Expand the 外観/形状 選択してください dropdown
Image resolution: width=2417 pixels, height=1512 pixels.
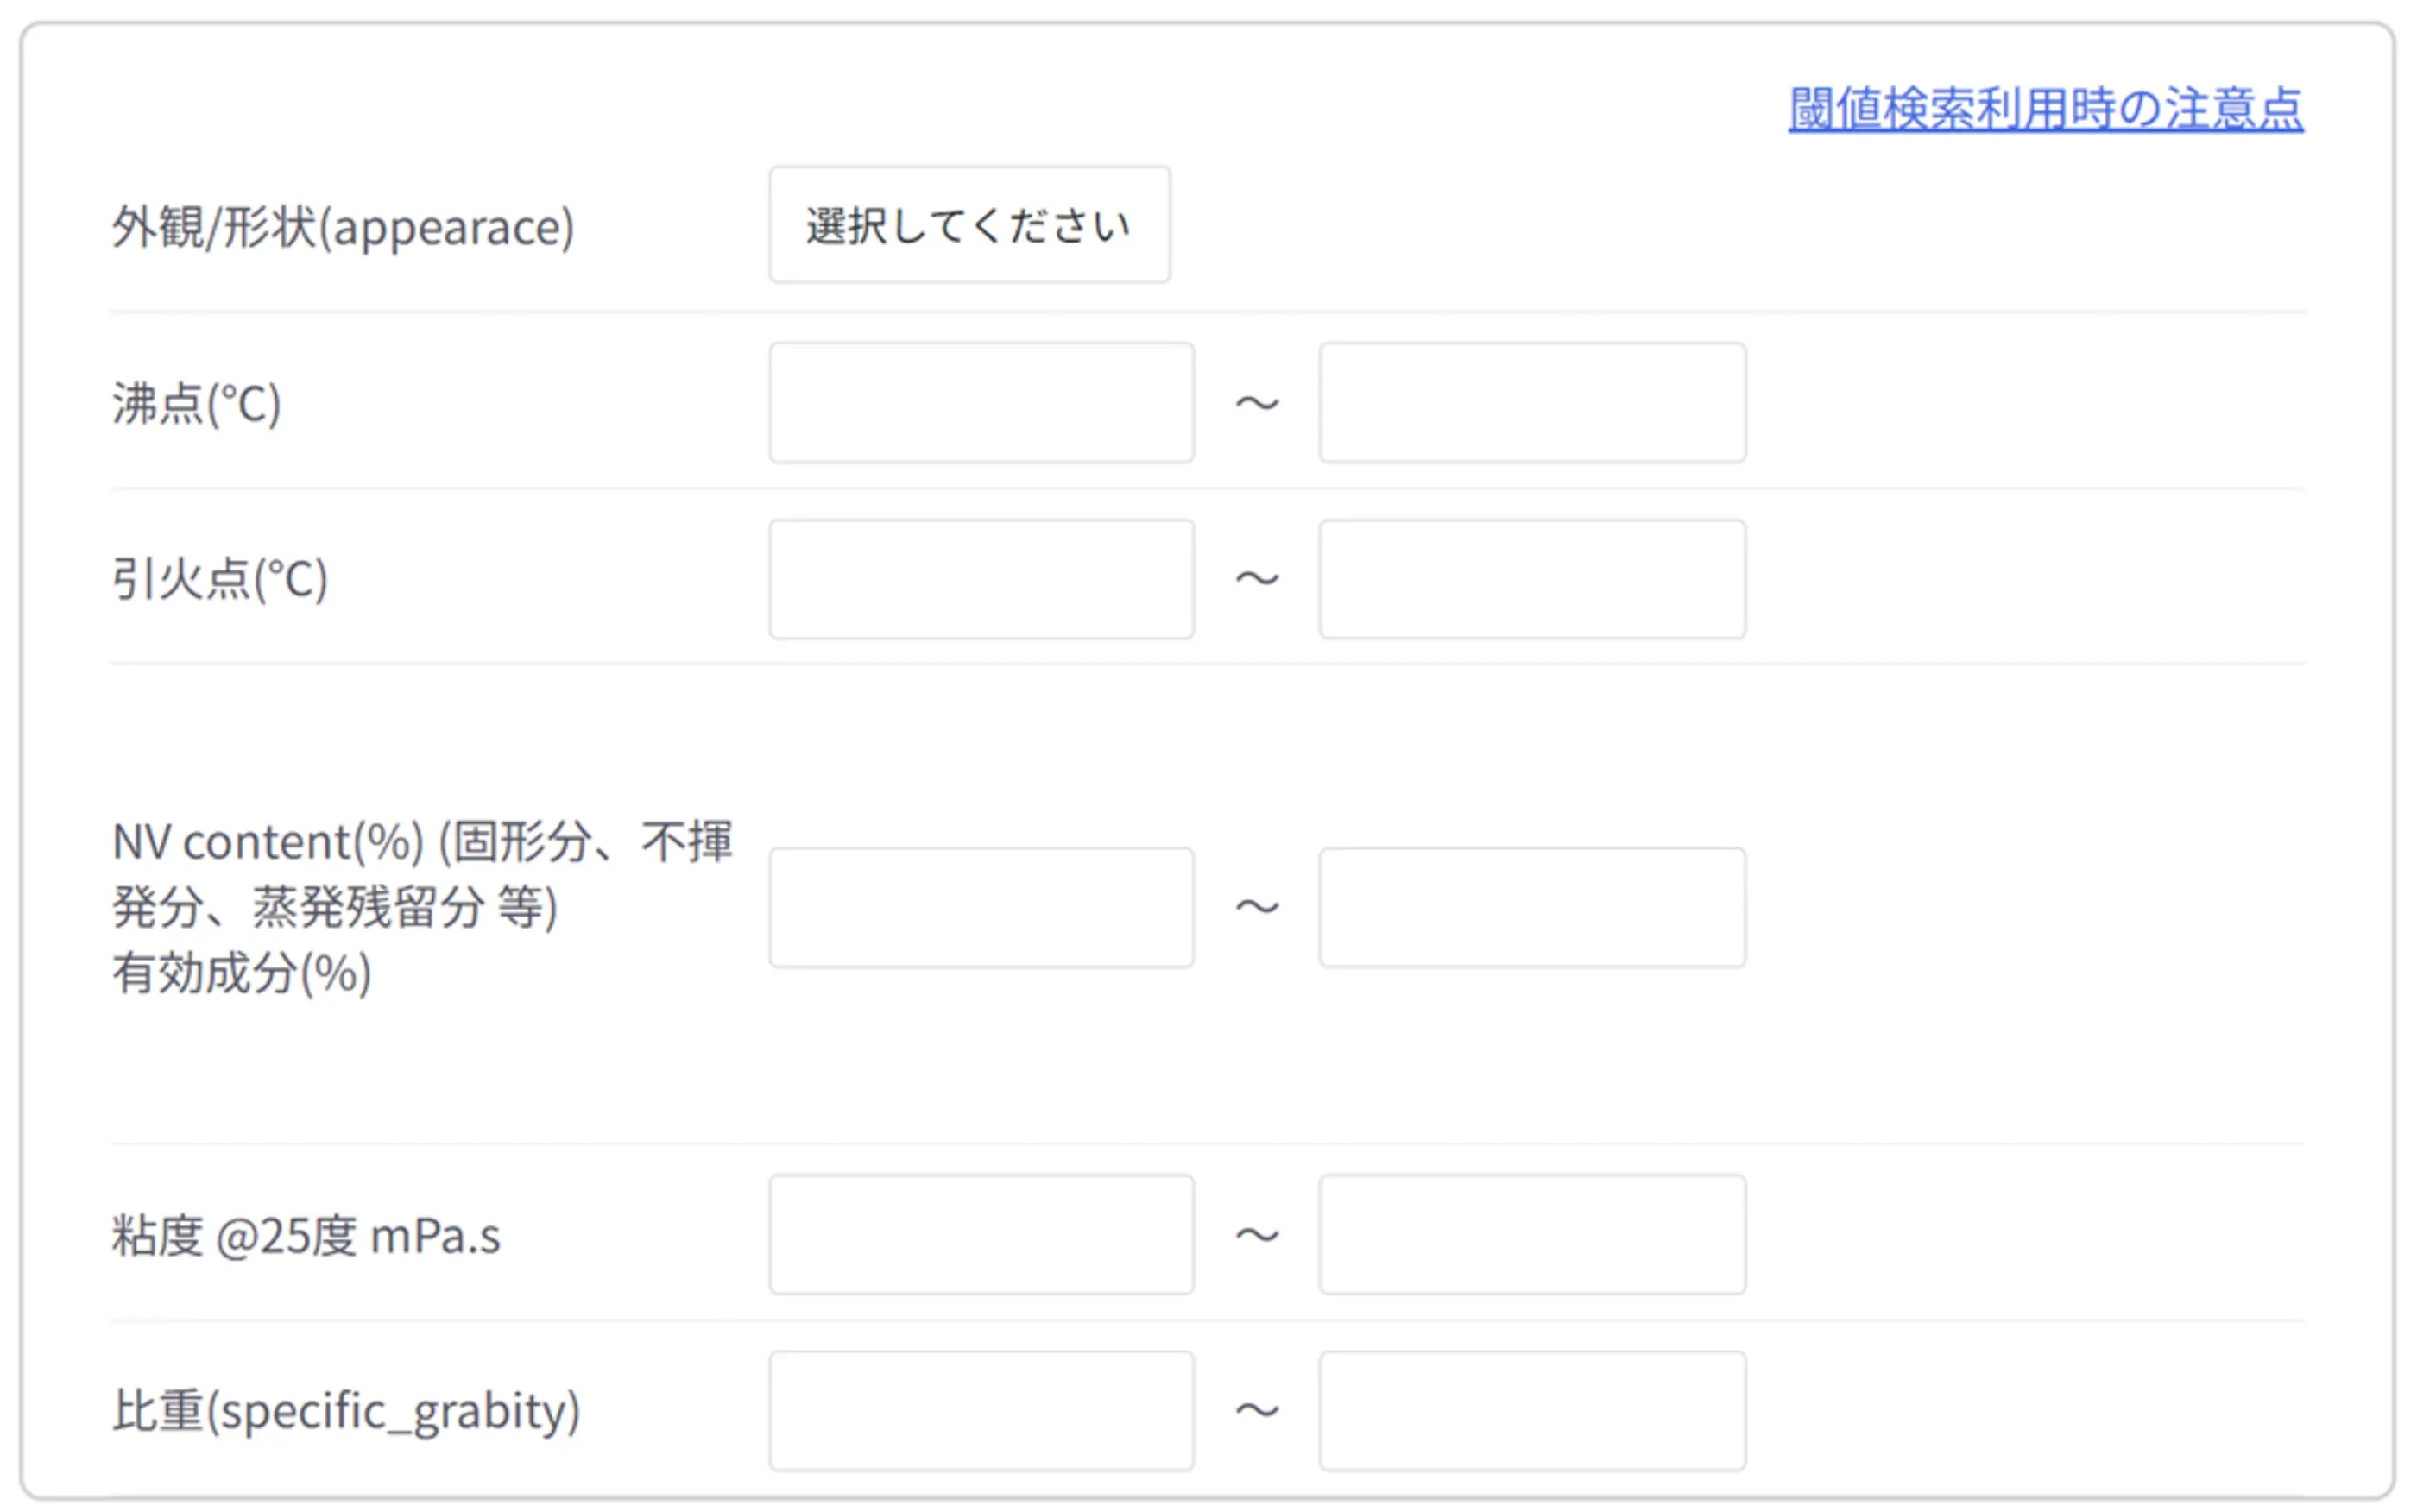pos(969,225)
